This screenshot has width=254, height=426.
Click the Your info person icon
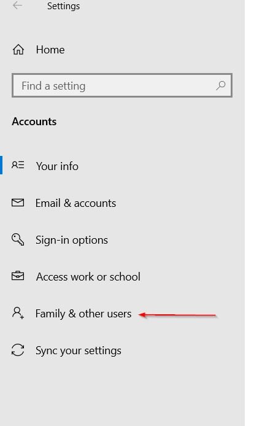(x=18, y=165)
